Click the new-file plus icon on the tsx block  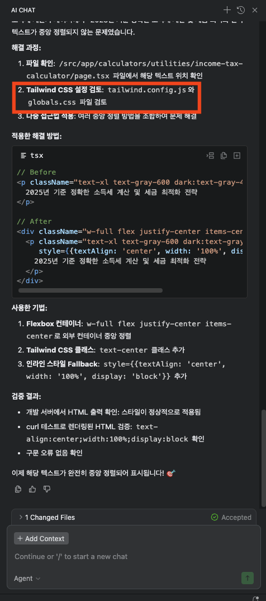click(x=237, y=156)
